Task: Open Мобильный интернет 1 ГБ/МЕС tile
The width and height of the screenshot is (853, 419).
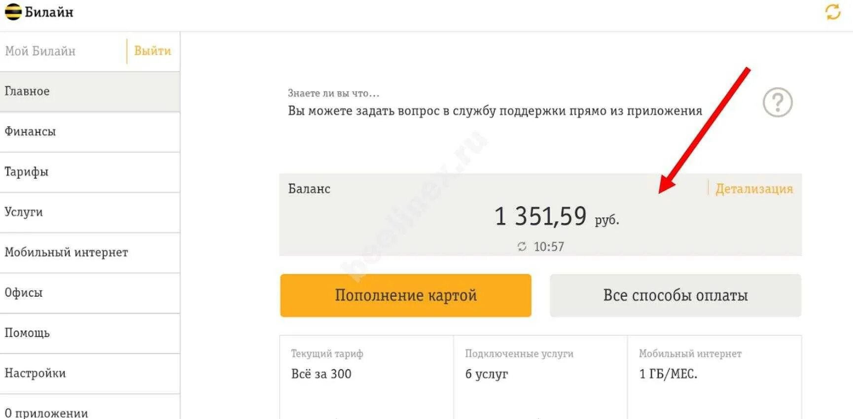Action: click(x=714, y=377)
